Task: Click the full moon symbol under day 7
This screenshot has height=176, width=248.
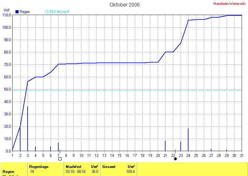Action: pos(60,159)
